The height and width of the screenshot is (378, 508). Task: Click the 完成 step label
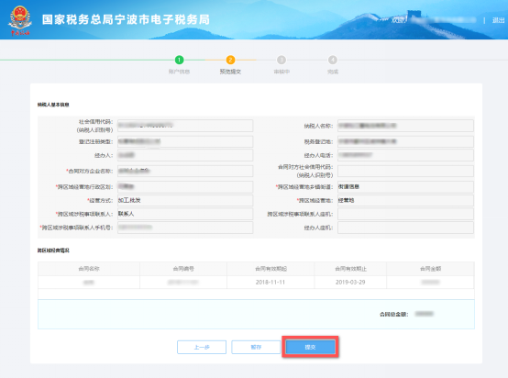(333, 72)
